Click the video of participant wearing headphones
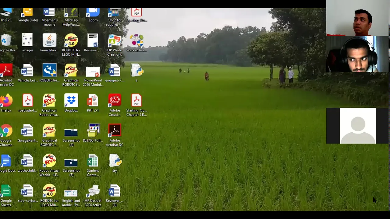Image resolution: width=390 pixels, height=219 pixels. click(357, 54)
